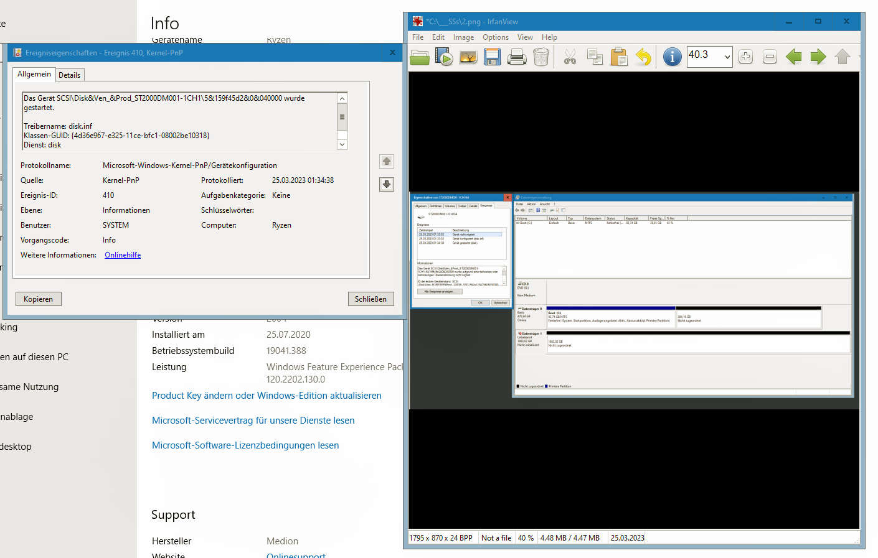878x558 pixels.
Task: Delete file via the trash can icon
Action: (x=541, y=57)
